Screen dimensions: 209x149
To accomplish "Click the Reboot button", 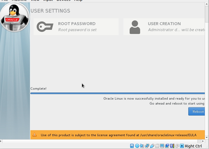I will pyautogui.click(x=197, y=111).
